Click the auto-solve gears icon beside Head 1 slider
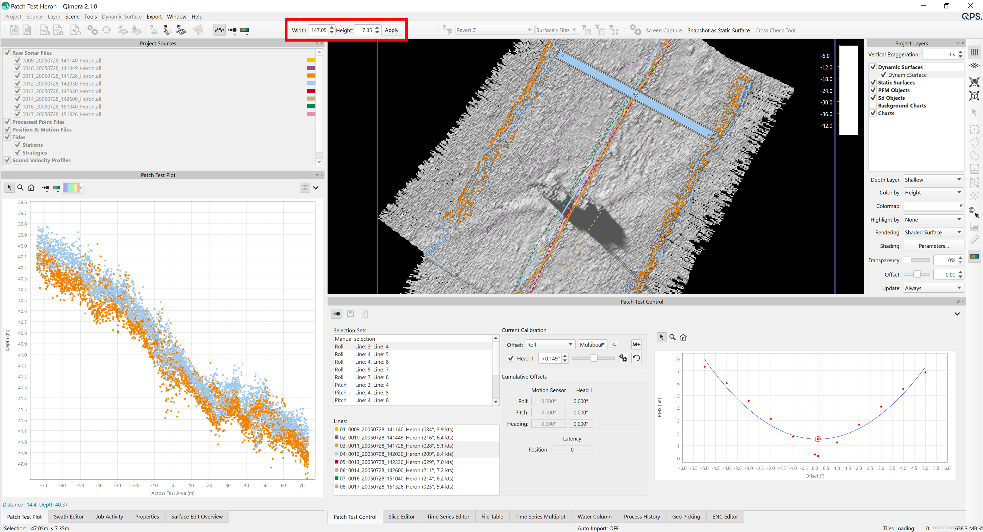Image resolution: width=983 pixels, height=532 pixels. 623,358
